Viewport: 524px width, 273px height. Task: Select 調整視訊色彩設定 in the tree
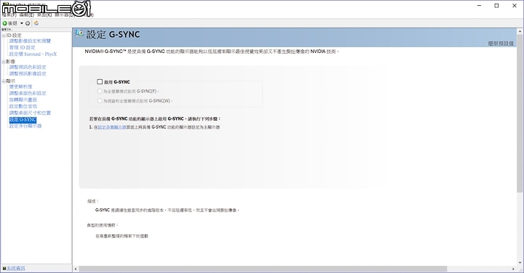pos(28,67)
